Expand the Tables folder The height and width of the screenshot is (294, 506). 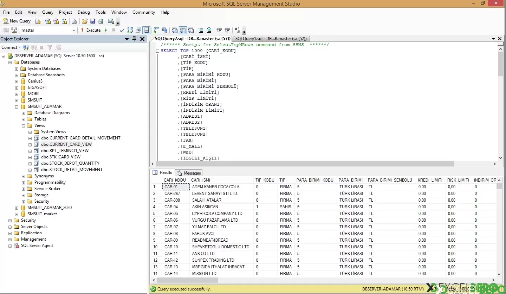pyautogui.click(x=23, y=119)
